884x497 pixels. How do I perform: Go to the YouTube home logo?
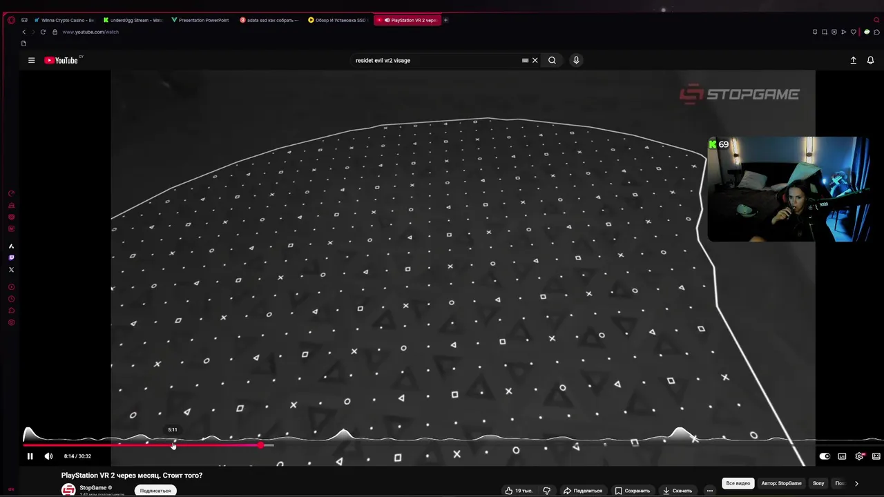tap(61, 60)
